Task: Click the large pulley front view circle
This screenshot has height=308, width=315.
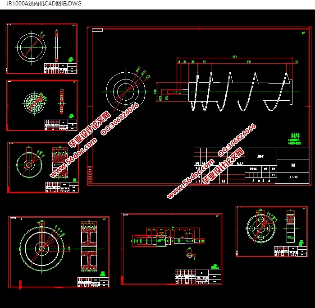Action: click(41, 248)
